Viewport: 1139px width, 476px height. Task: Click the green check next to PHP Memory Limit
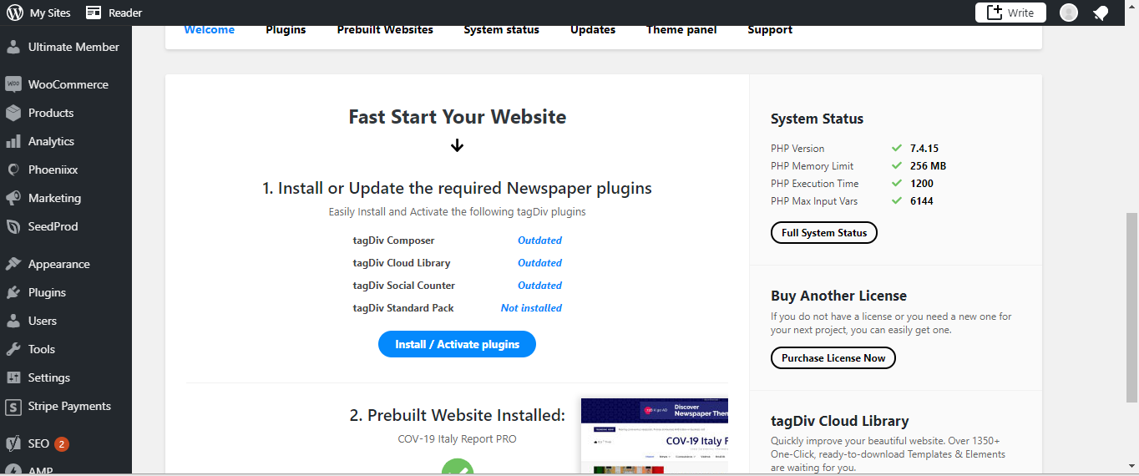[897, 165]
